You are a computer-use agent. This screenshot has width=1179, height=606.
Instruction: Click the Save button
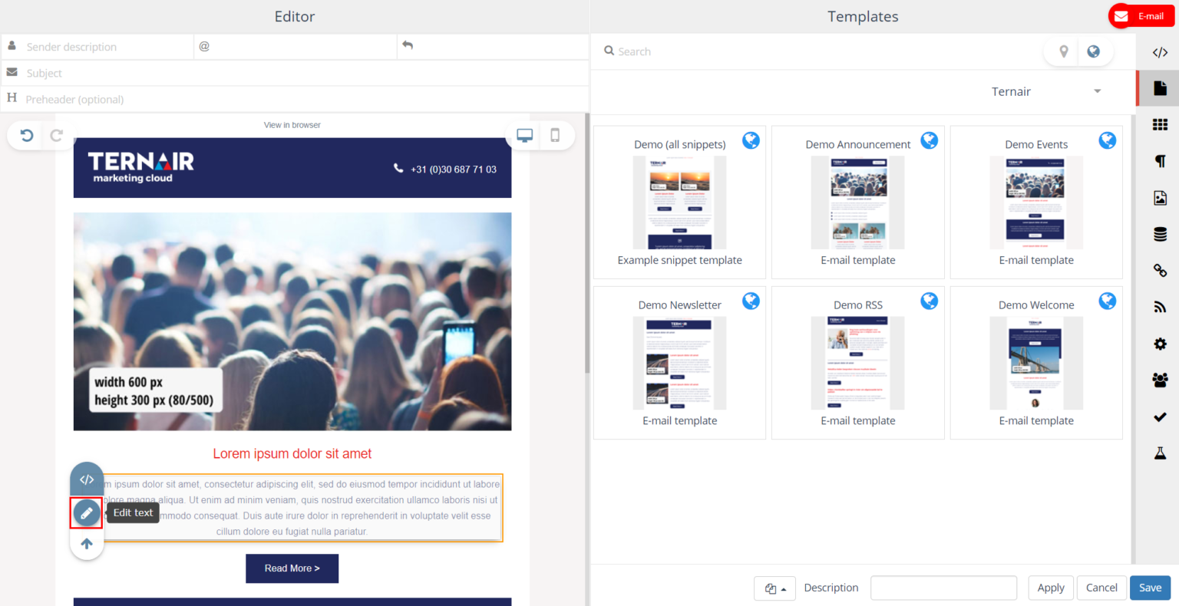[1150, 588]
